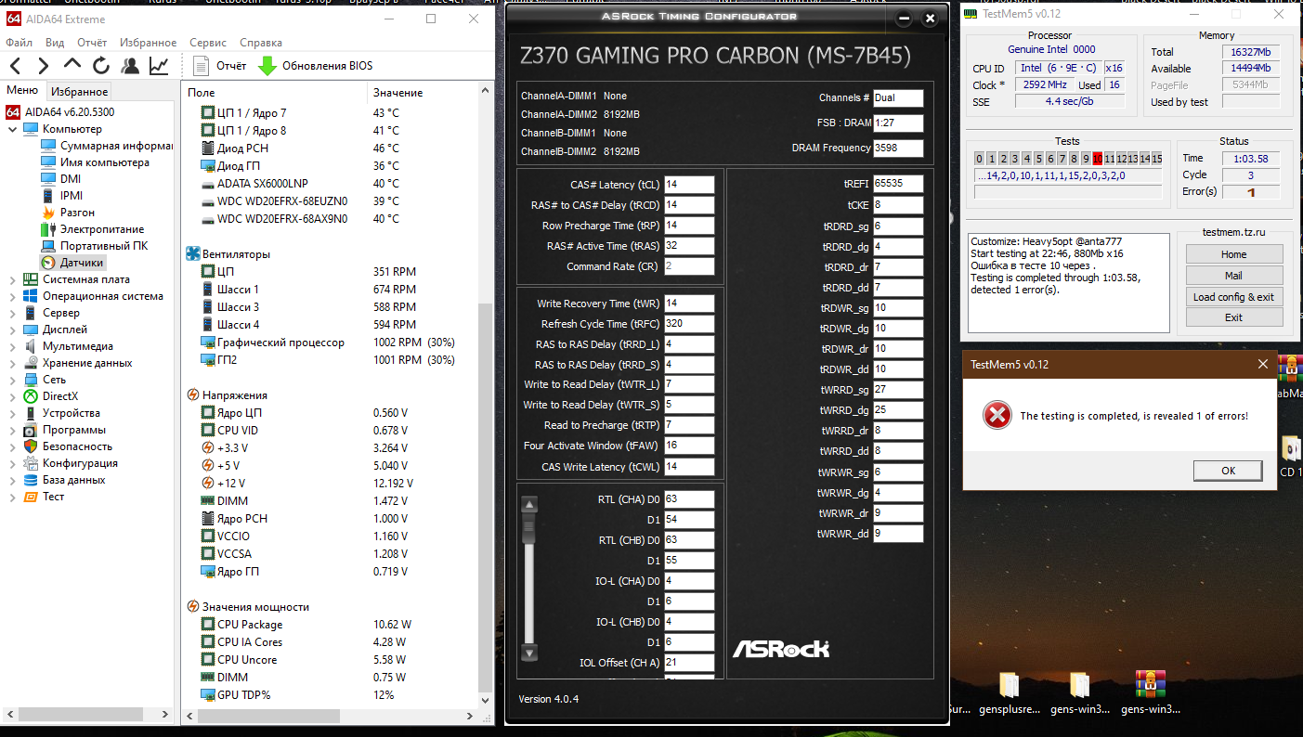Open the Вид menu

coord(55,43)
